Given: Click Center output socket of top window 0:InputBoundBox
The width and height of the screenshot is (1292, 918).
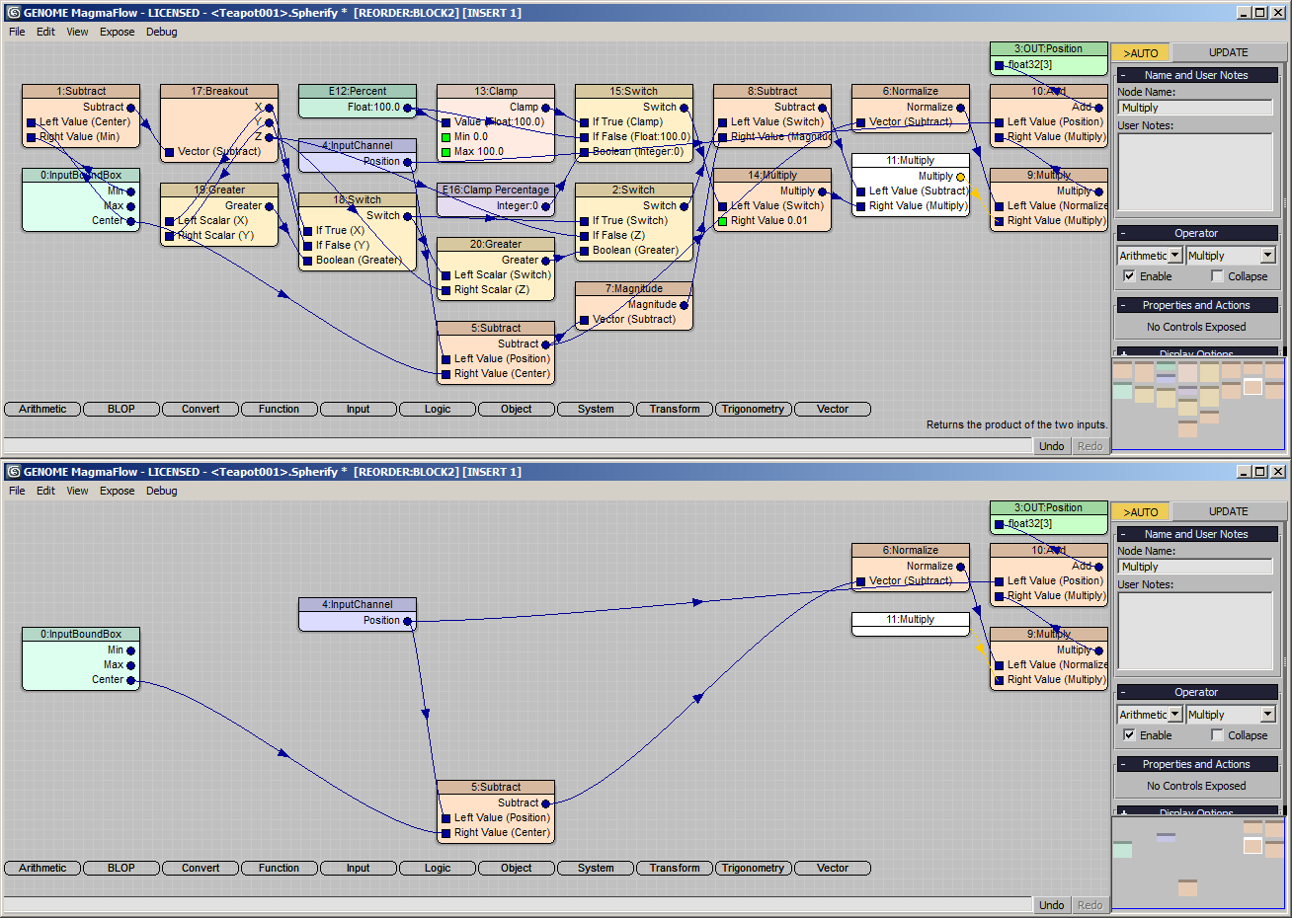Looking at the screenshot, I should [130, 221].
